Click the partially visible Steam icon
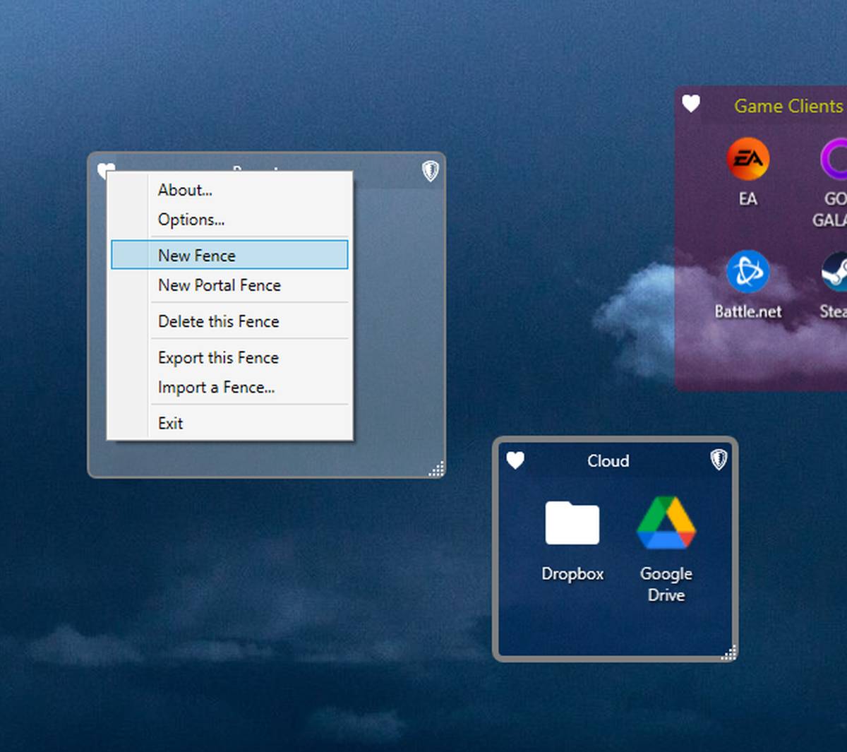This screenshot has height=752, width=847. (x=836, y=272)
